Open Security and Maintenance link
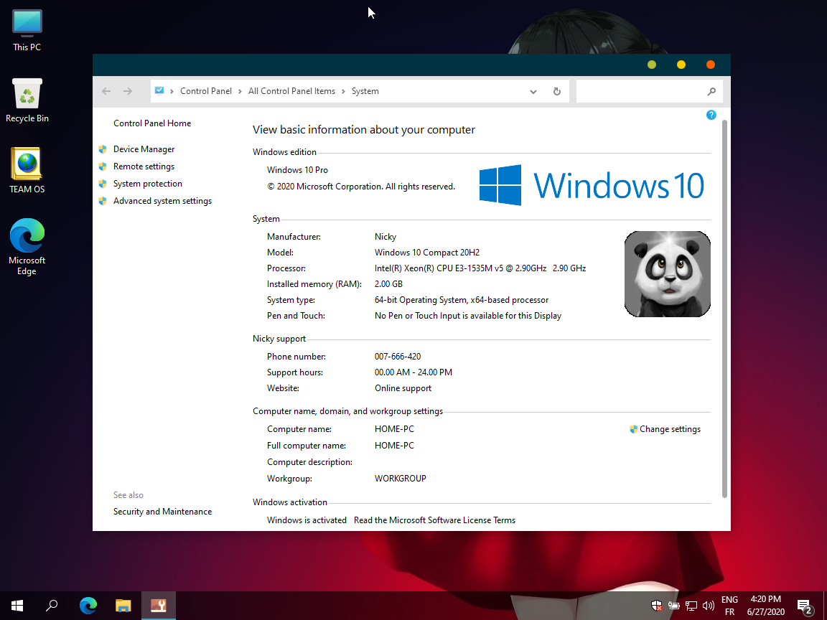Viewport: 827px width, 620px height. tap(162, 512)
